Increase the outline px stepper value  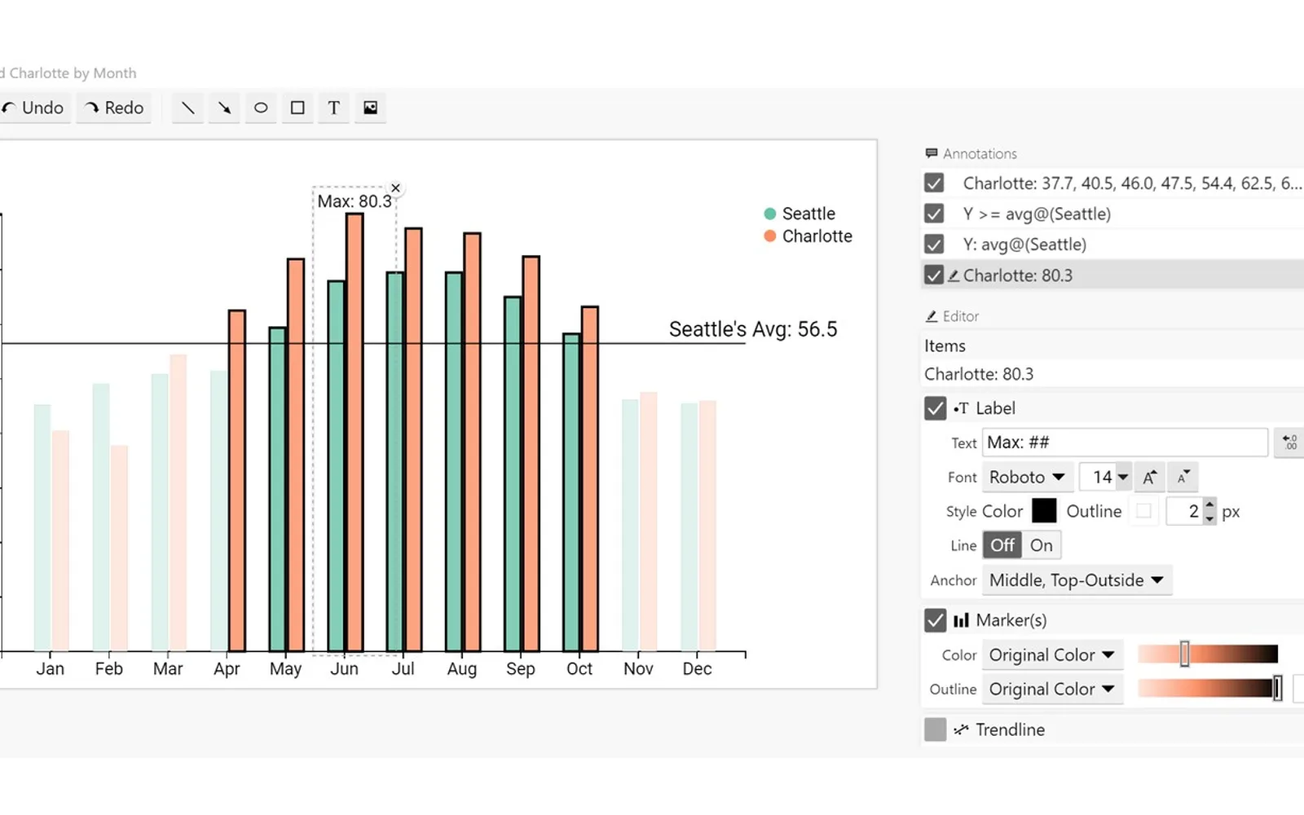pyautogui.click(x=1209, y=504)
